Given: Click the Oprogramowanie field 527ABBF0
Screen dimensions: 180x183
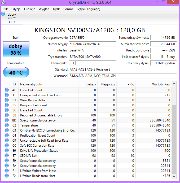Looking at the screenshot, I should pyautogui.click(x=93, y=38).
